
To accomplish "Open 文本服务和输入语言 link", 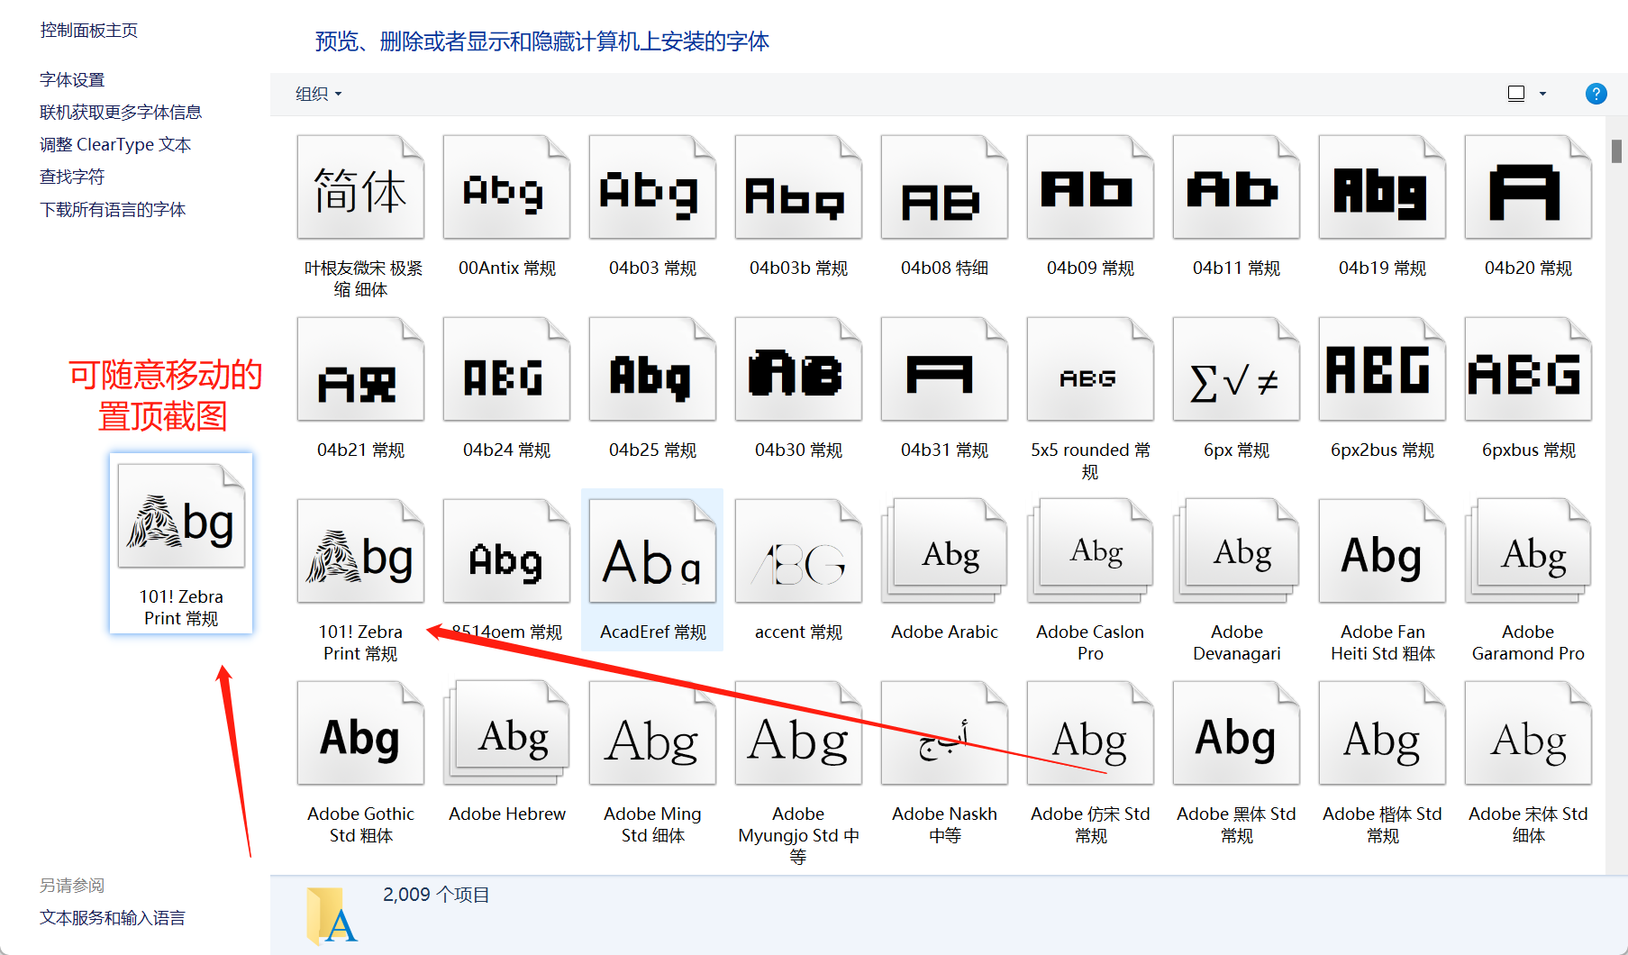I will click(x=113, y=917).
